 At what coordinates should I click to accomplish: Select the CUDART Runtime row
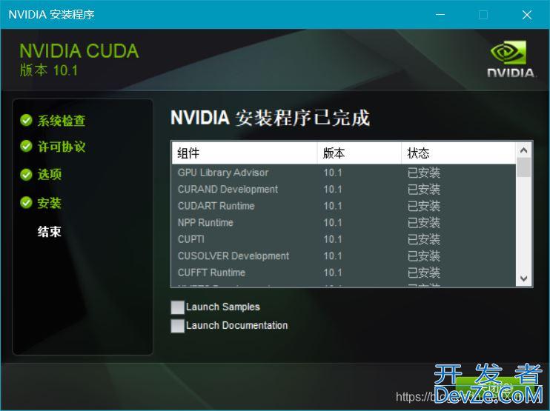click(x=344, y=206)
